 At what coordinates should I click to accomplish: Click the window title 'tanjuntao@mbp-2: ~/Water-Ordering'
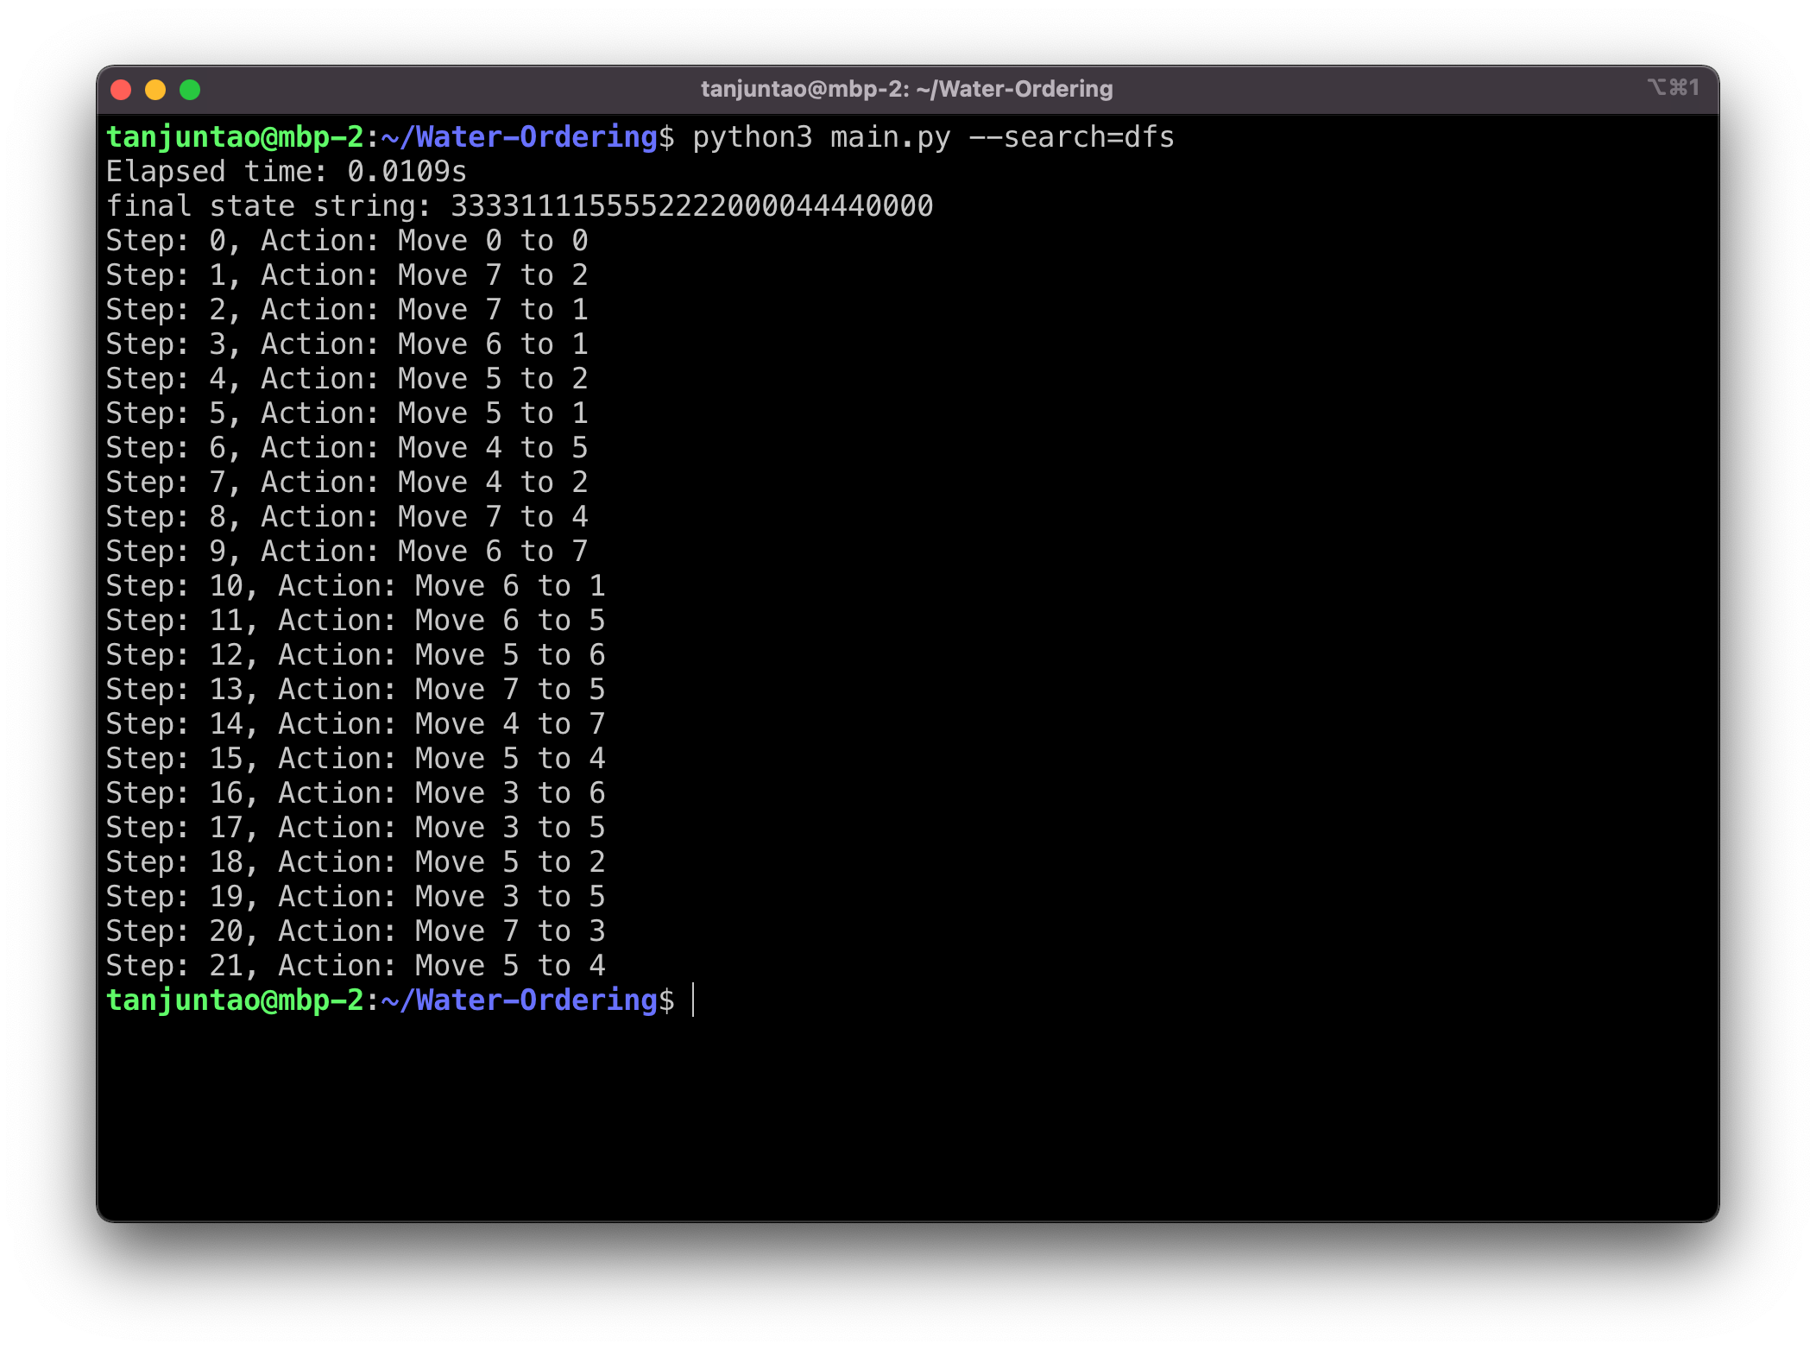pyautogui.click(x=906, y=89)
